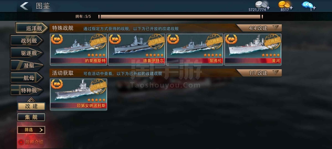Open the 筛选 filter arrow
332x149 pixels.
[x=41, y=130]
